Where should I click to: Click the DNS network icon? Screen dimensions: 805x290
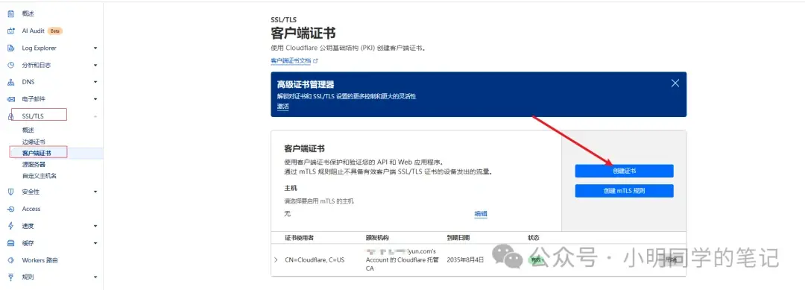[10, 82]
